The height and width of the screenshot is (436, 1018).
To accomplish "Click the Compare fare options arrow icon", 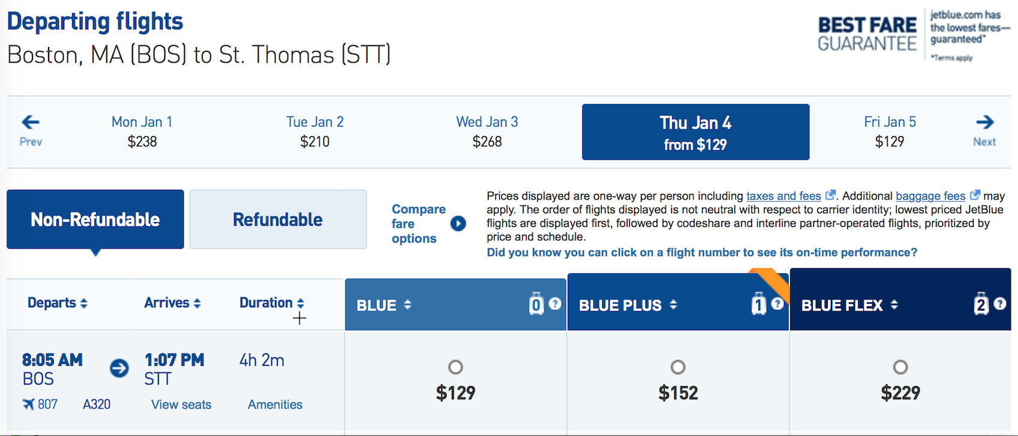I will click(x=458, y=223).
